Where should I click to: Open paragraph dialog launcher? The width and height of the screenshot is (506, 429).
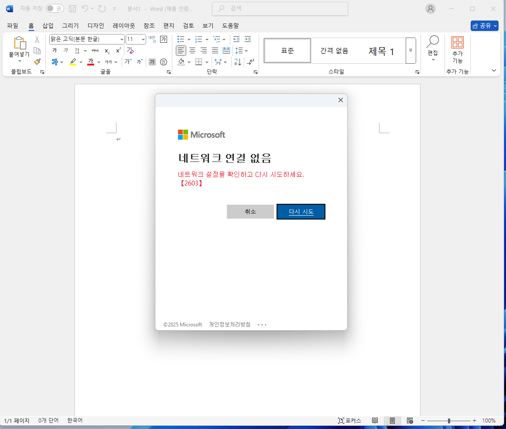tap(256, 72)
